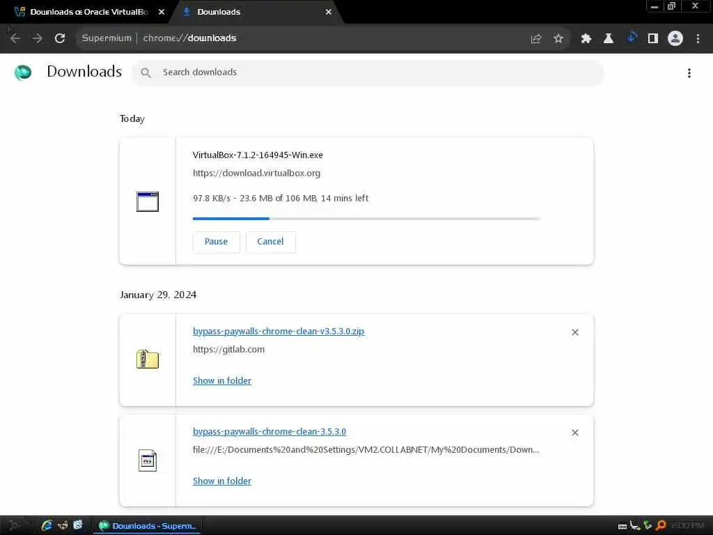Click the file:///E:/Documents source path text

point(366,450)
